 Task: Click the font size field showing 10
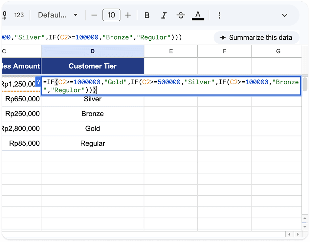(111, 15)
